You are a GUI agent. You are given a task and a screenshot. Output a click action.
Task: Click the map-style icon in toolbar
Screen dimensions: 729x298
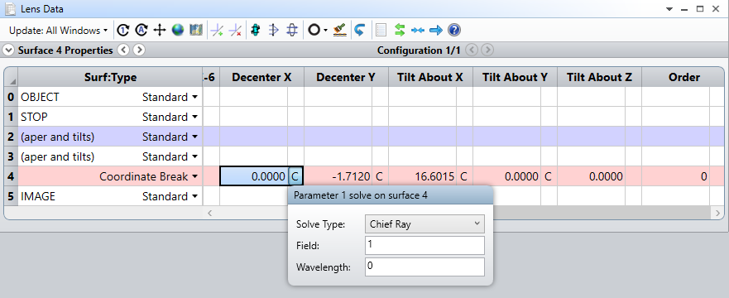coord(196,31)
